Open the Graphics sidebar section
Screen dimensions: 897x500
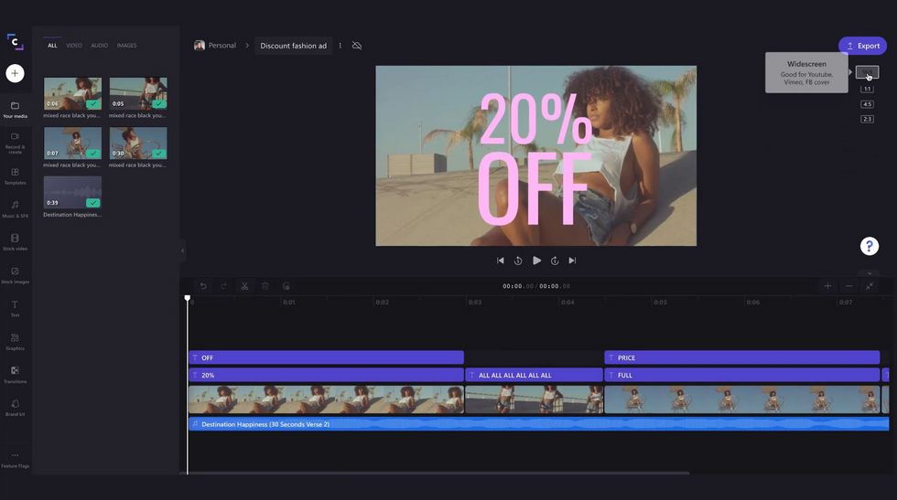tap(15, 342)
